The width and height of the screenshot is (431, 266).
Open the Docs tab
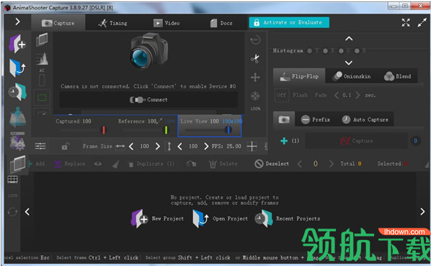(x=221, y=23)
